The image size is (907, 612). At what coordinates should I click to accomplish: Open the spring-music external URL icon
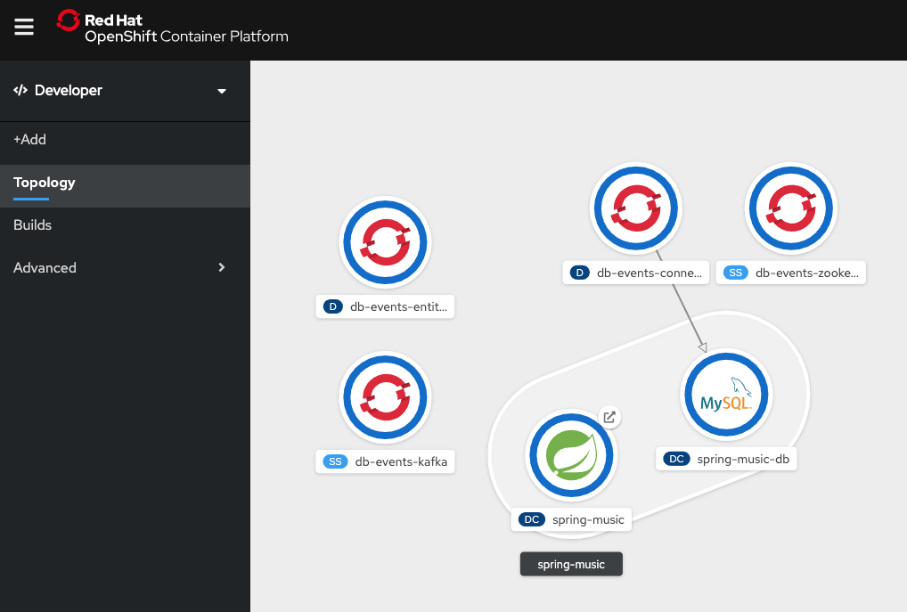(x=609, y=417)
